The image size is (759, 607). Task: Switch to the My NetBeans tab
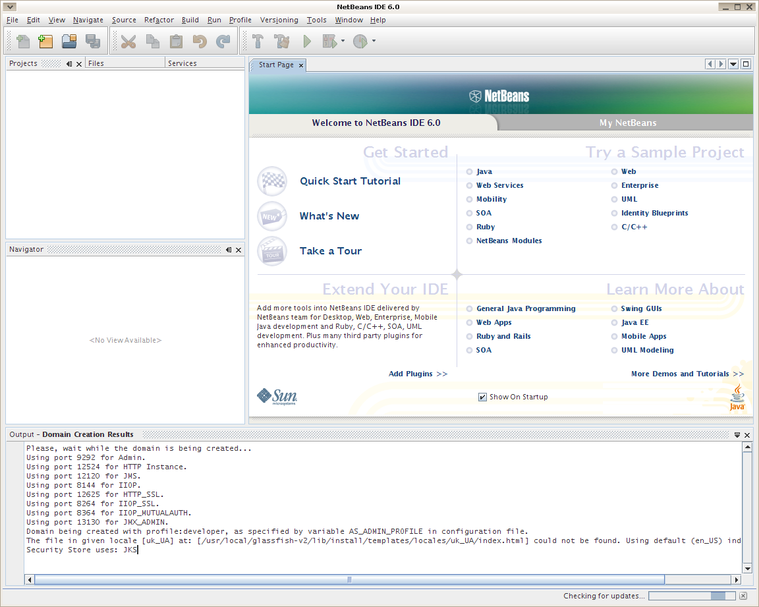[x=628, y=123]
